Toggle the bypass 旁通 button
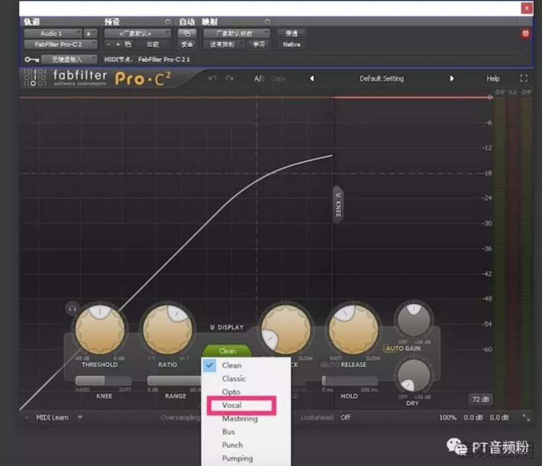 tap(291, 34)
